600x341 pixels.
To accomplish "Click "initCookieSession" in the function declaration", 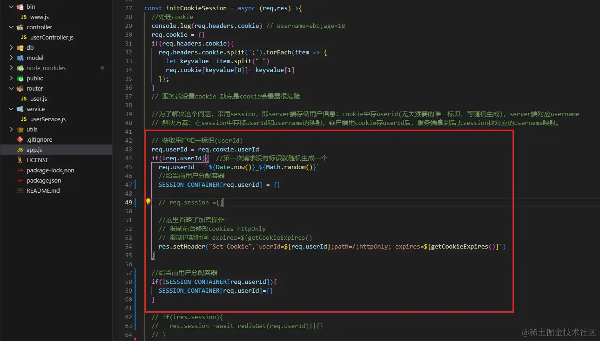I will pos(196,8).
